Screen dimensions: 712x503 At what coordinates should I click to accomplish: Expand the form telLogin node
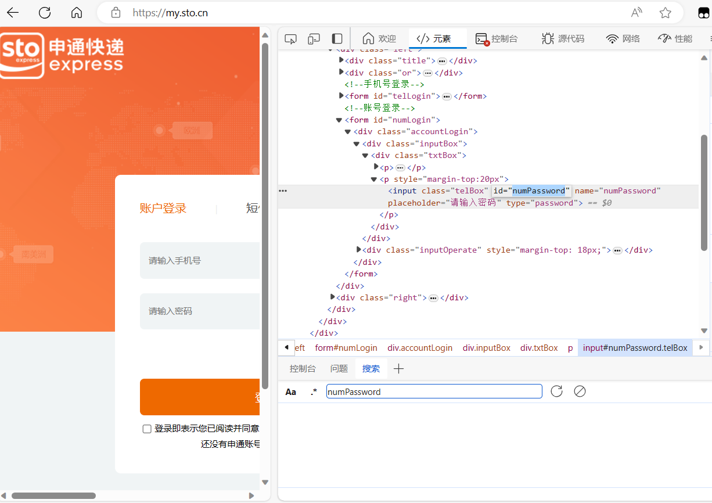coord(341,95)
